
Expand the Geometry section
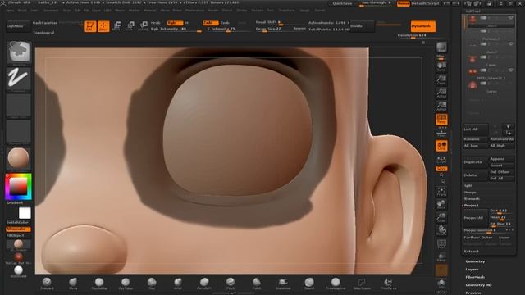tap(475, 261)
